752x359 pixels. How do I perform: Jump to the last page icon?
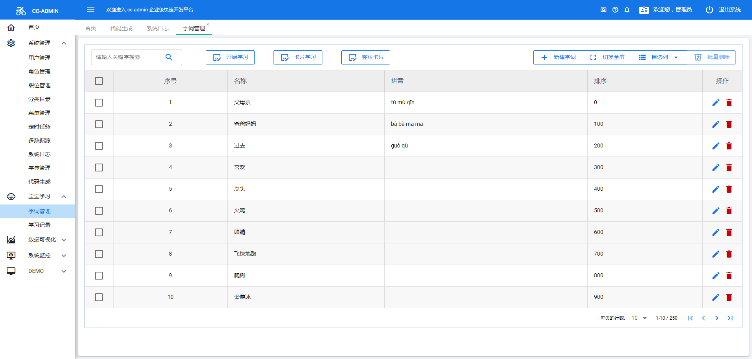click(x=730, y=318)
